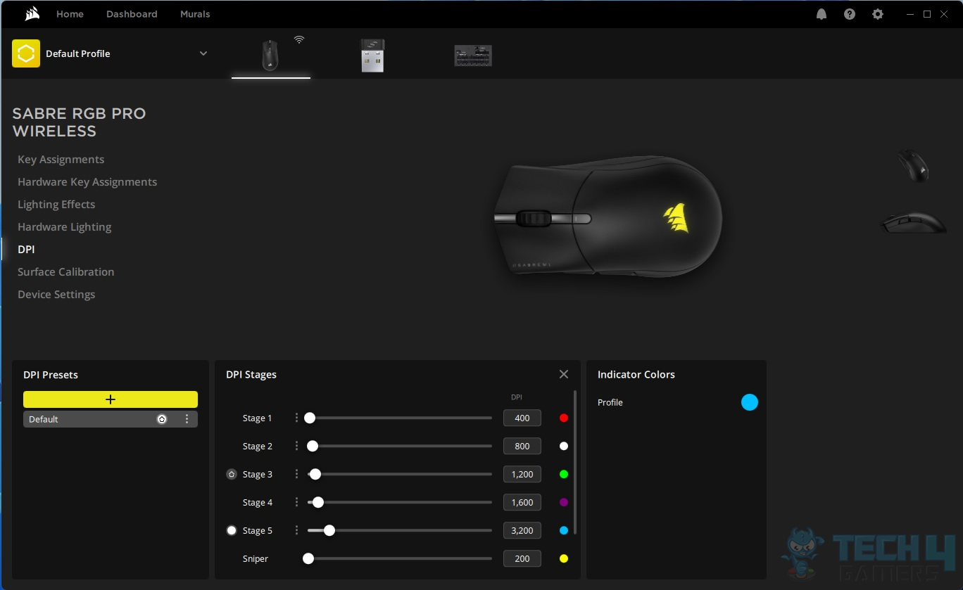The height and width of the screenshot is (590, 963).
Task: Add a new DPI preset
Action: point(111,399)
